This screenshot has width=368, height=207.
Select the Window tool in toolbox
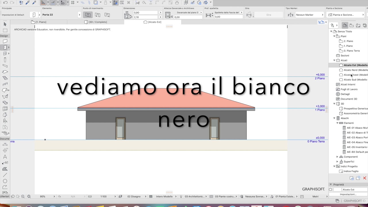coord(5,53)
